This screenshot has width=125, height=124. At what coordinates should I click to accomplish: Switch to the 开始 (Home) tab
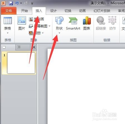point(24,11)
